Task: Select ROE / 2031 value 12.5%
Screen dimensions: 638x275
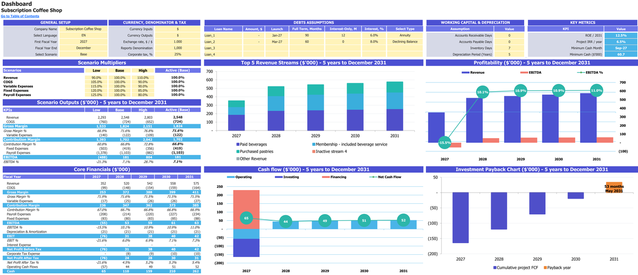Action: tap(621, 36)
